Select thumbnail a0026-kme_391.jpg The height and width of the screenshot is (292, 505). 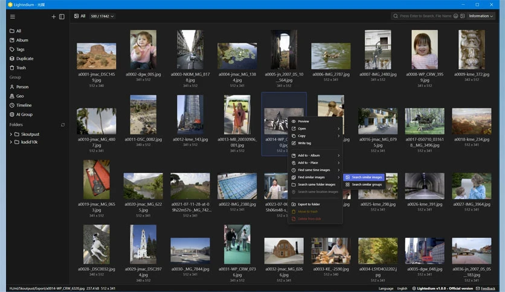tap(425, 186)
